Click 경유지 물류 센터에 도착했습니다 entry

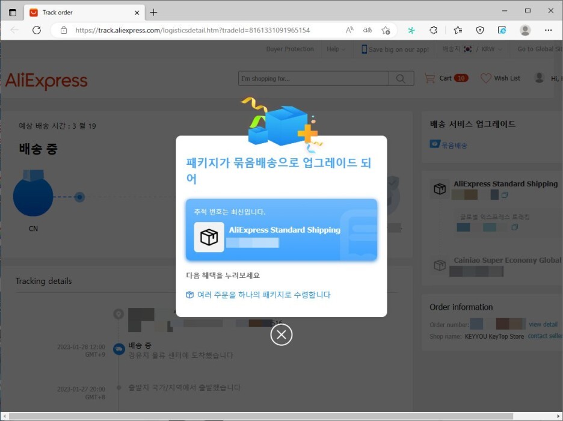pyautogui.click(x=181, y=355)
